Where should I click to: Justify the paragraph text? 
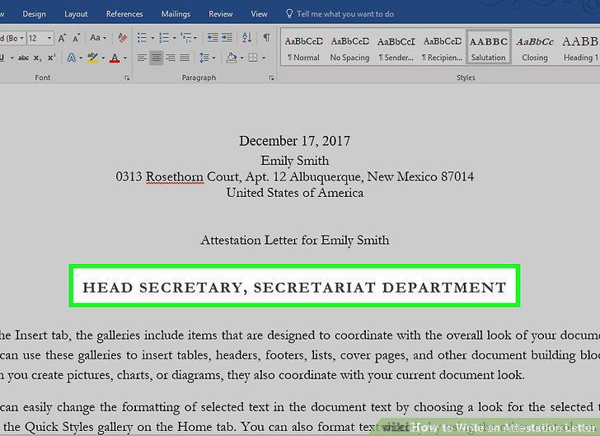pos(185,58)
